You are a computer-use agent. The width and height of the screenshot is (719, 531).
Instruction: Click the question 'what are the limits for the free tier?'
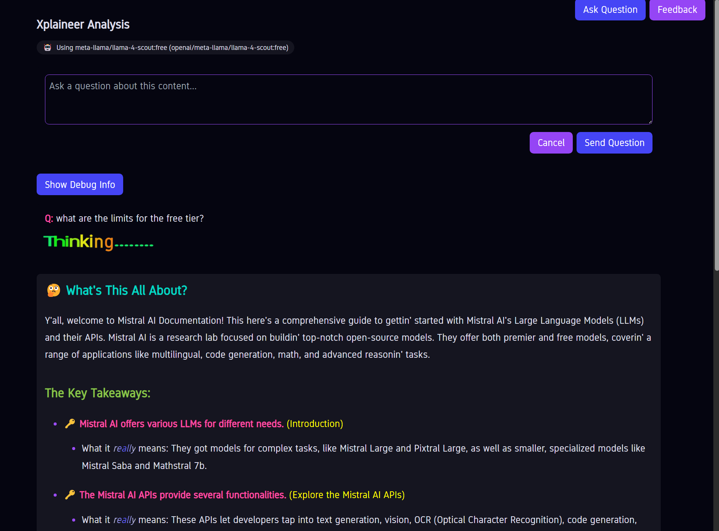130,219
